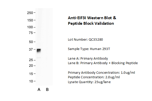Click the 50 molecular weight marker

click(x=31, y=42)
